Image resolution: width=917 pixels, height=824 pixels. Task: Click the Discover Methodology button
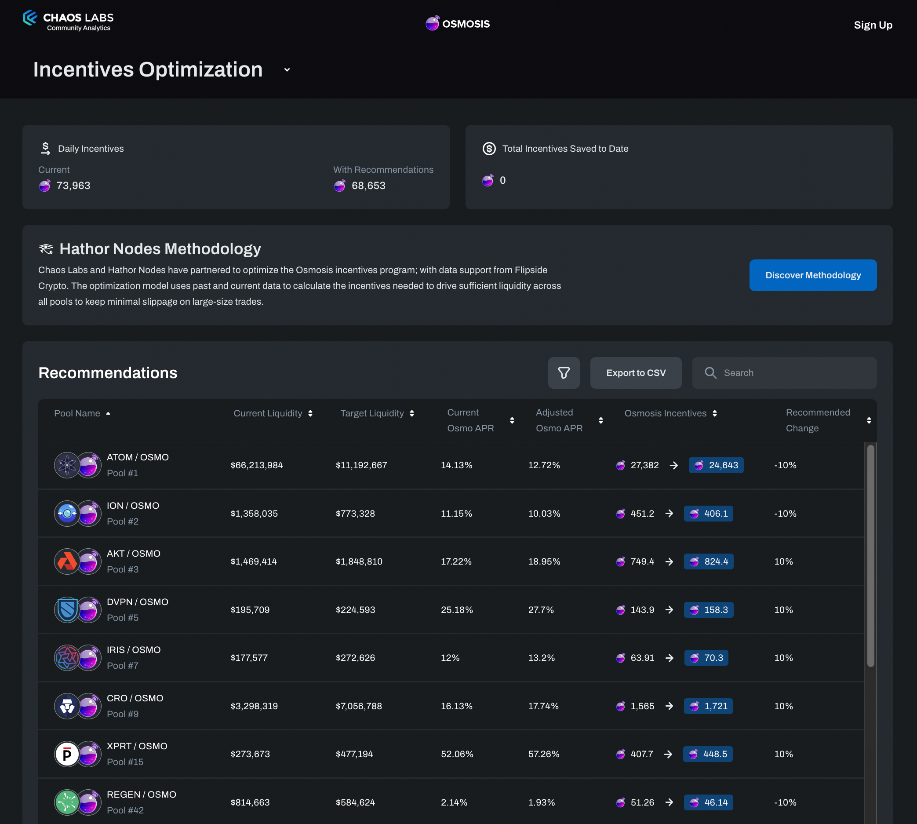click(812, 275)
